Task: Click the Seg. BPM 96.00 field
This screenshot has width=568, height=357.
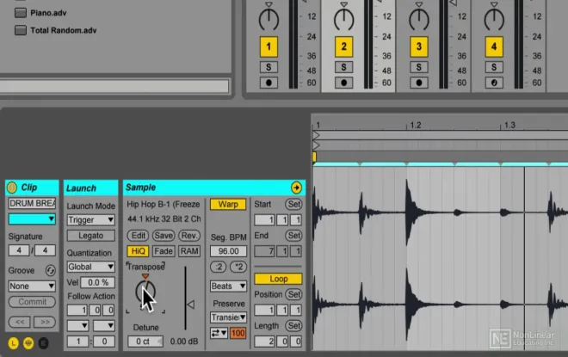Action: 228,251
